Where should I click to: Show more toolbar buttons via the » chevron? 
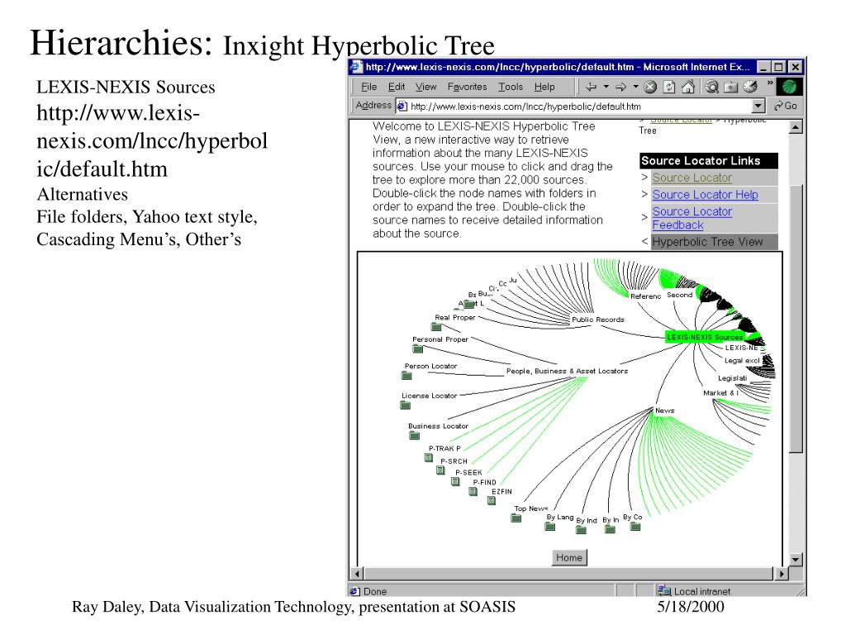pyautogui.click(x=771, y=83)
